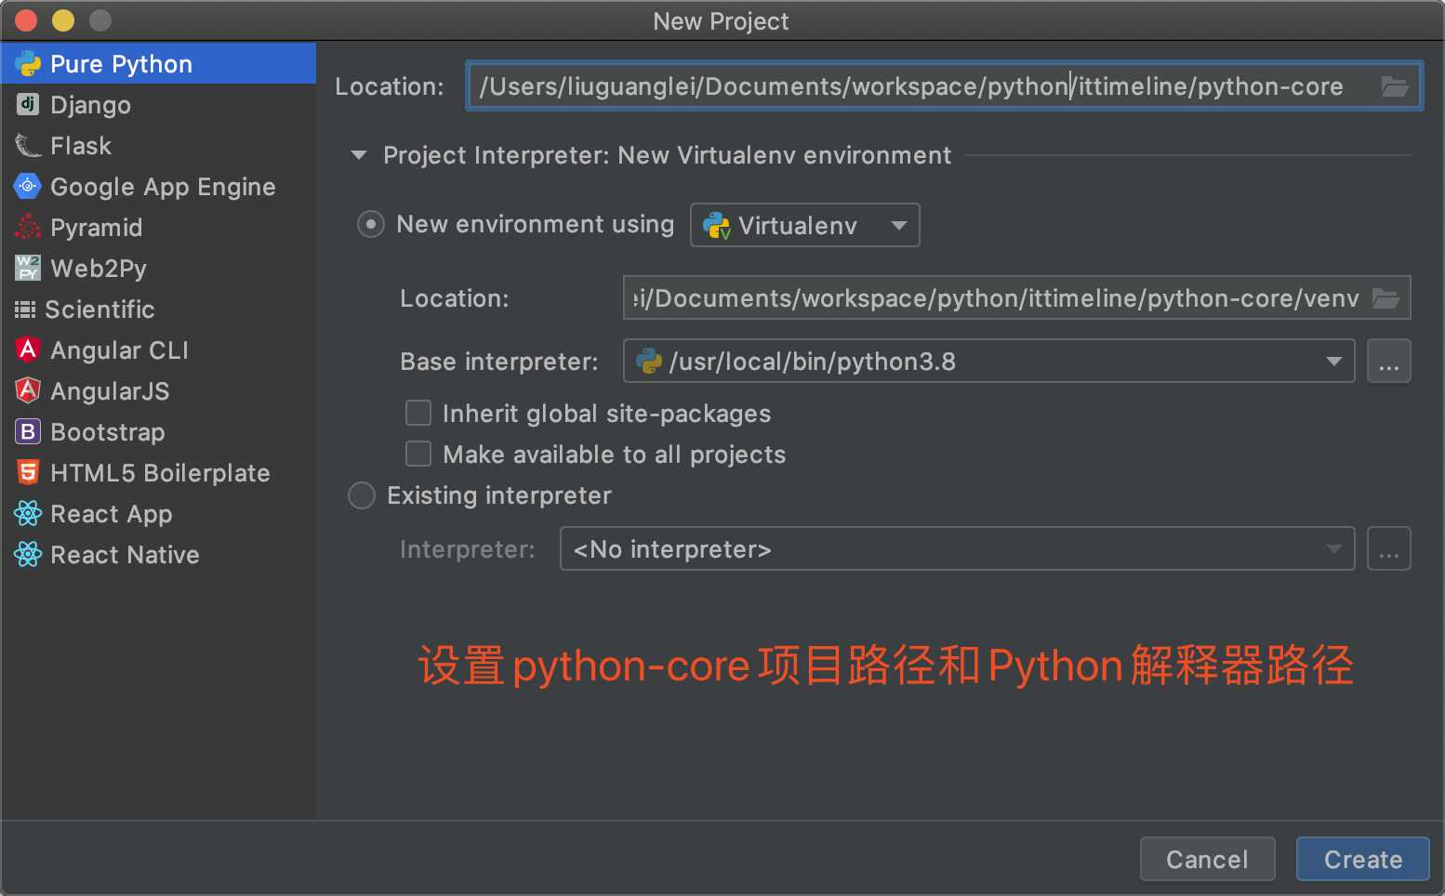Open the '<No interpreter>' dropdown
The height and width of the screenshot is (896, 1445).
point(957,548)
